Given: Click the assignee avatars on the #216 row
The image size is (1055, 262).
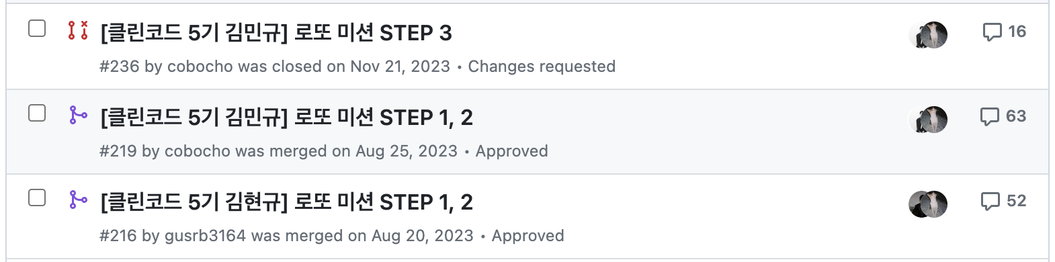Looking at the screenshot, I should (928, 204).
